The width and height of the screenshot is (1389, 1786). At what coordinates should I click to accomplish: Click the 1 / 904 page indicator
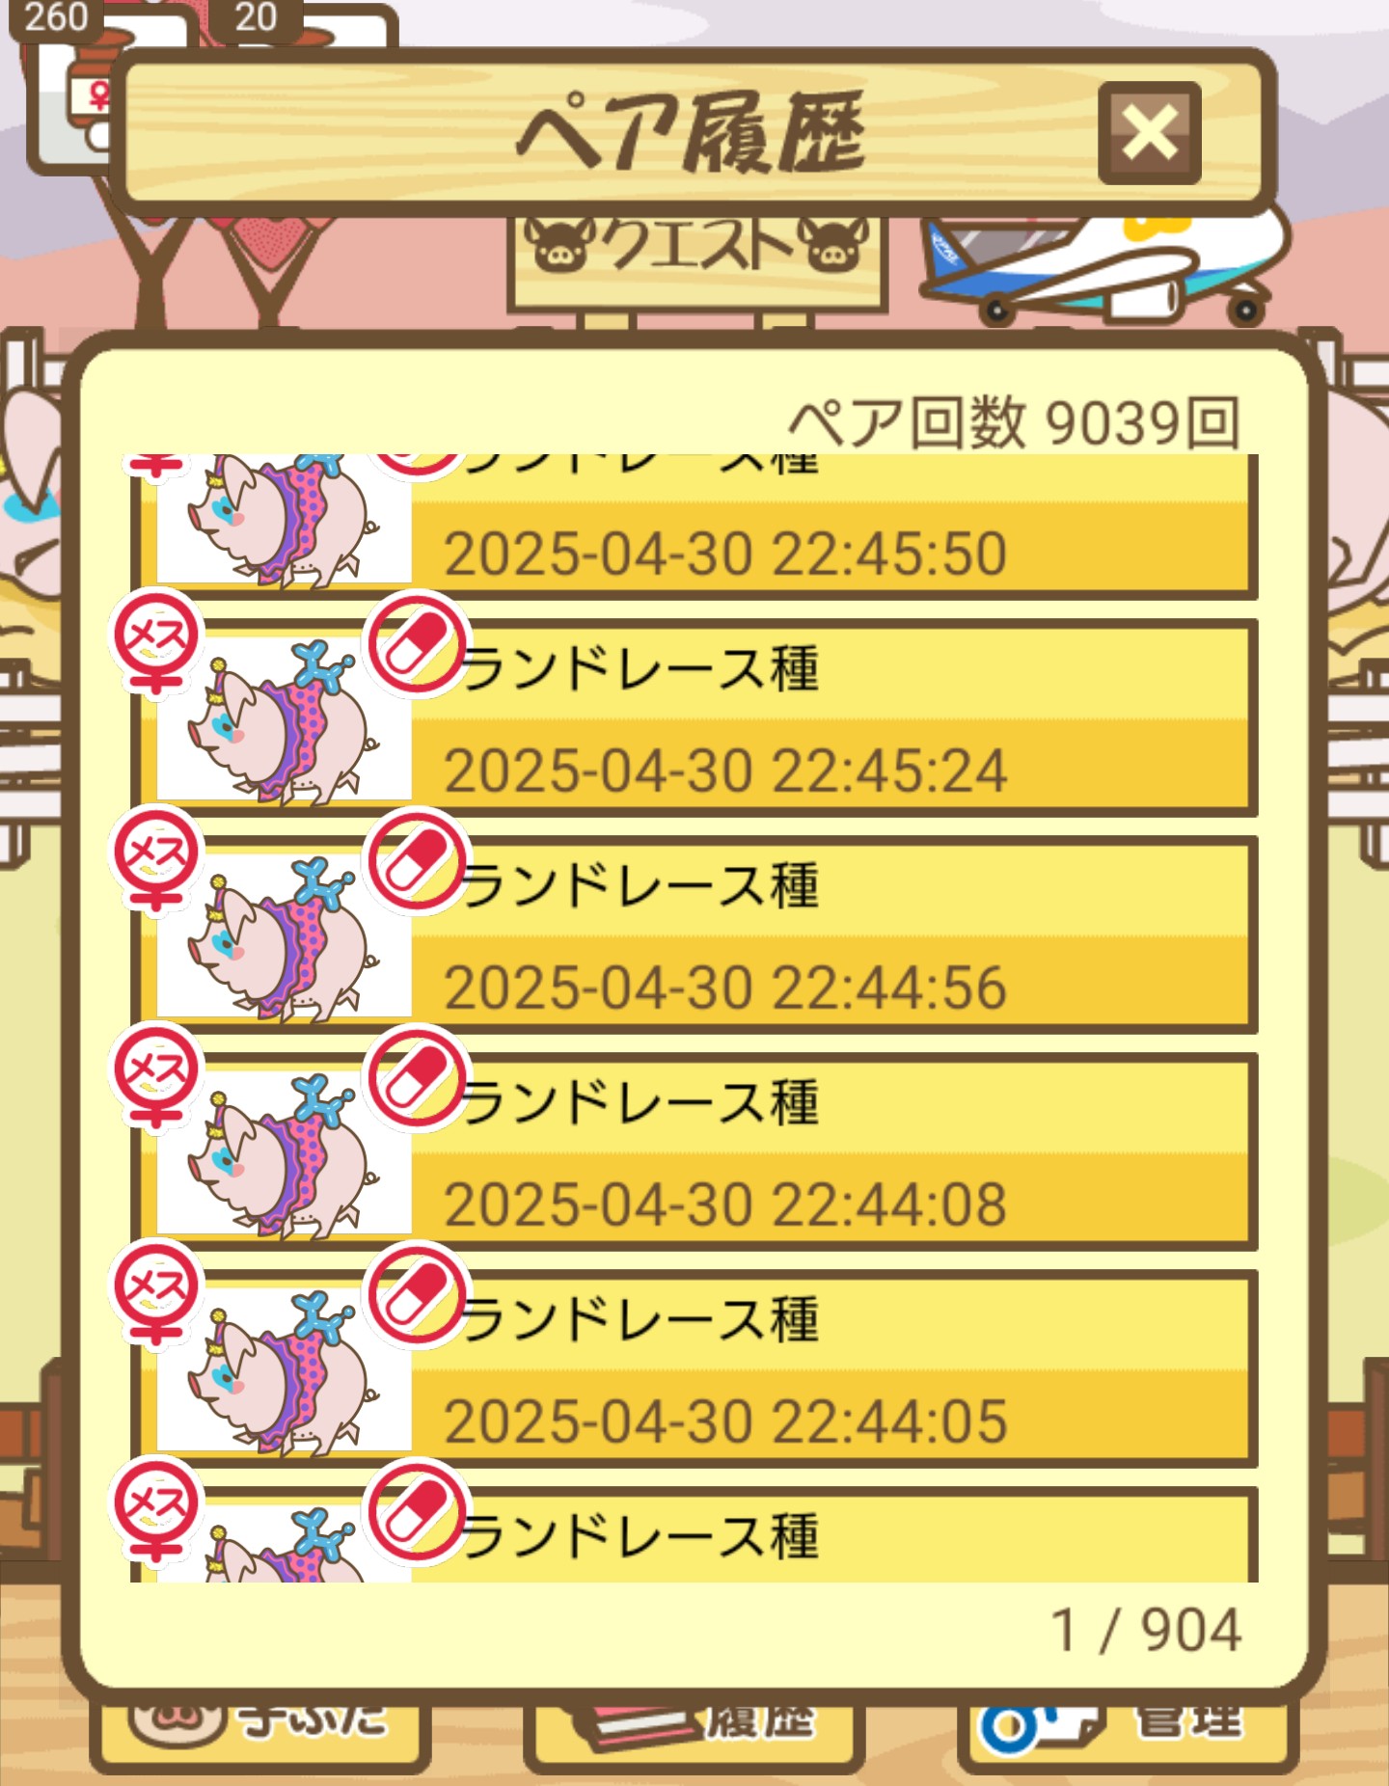1145,1631
